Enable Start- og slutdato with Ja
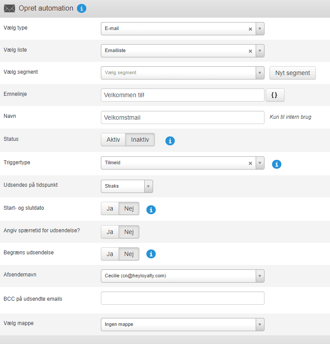The height and width of the screenshot is (344, 330). coord(110,208)
